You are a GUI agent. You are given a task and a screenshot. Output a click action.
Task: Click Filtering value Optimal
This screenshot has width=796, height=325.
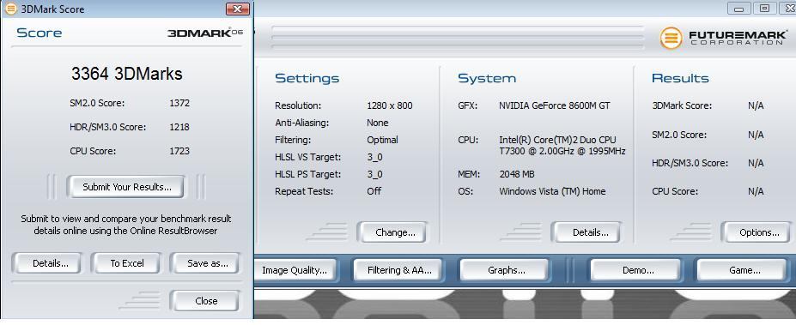[x=382, y=140]
